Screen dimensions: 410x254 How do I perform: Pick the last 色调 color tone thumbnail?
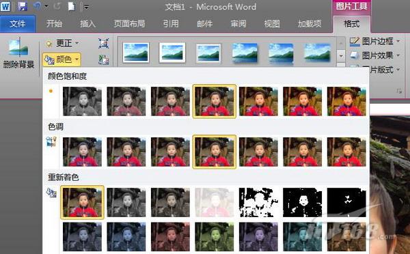coord(346,152)
